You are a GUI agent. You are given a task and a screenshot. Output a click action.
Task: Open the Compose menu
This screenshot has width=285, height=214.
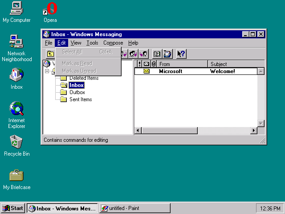coord(113,43)
